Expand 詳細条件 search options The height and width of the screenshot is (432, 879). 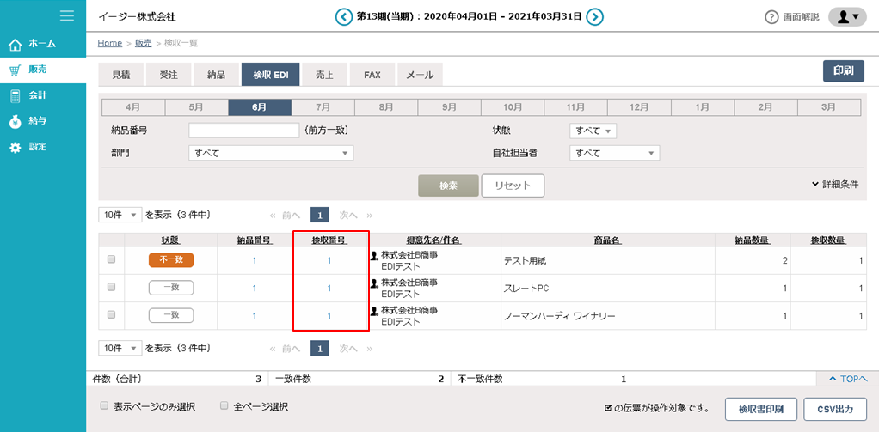pyautogui.click(x=834, y=184)
